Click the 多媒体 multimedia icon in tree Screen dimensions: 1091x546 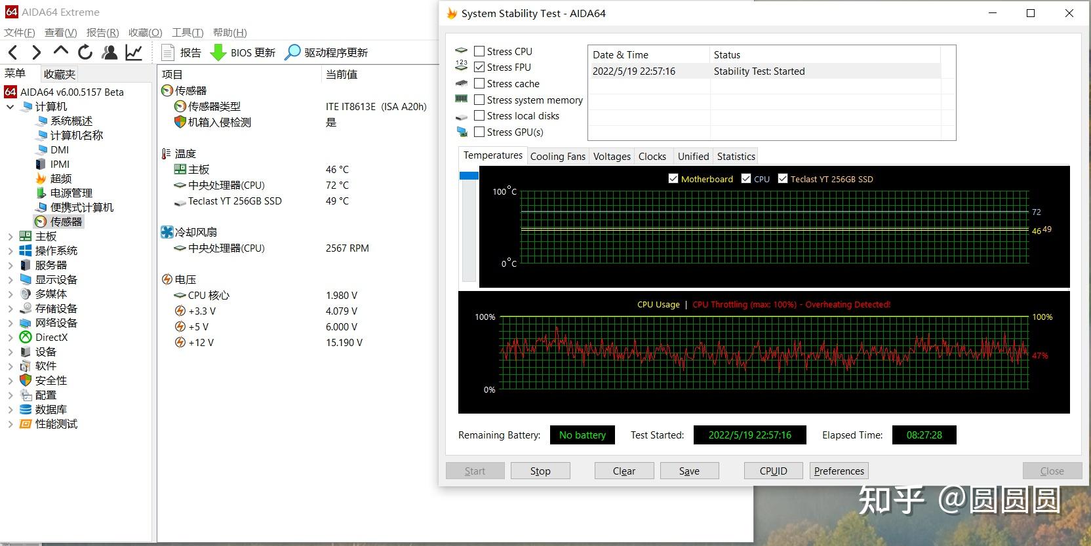pyautogui.click(x=26, y=294)
